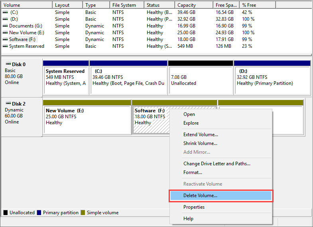Open Change Drive Letter and Paths
The width and height of the screenshot is (313, 227).
click(217, 164)
